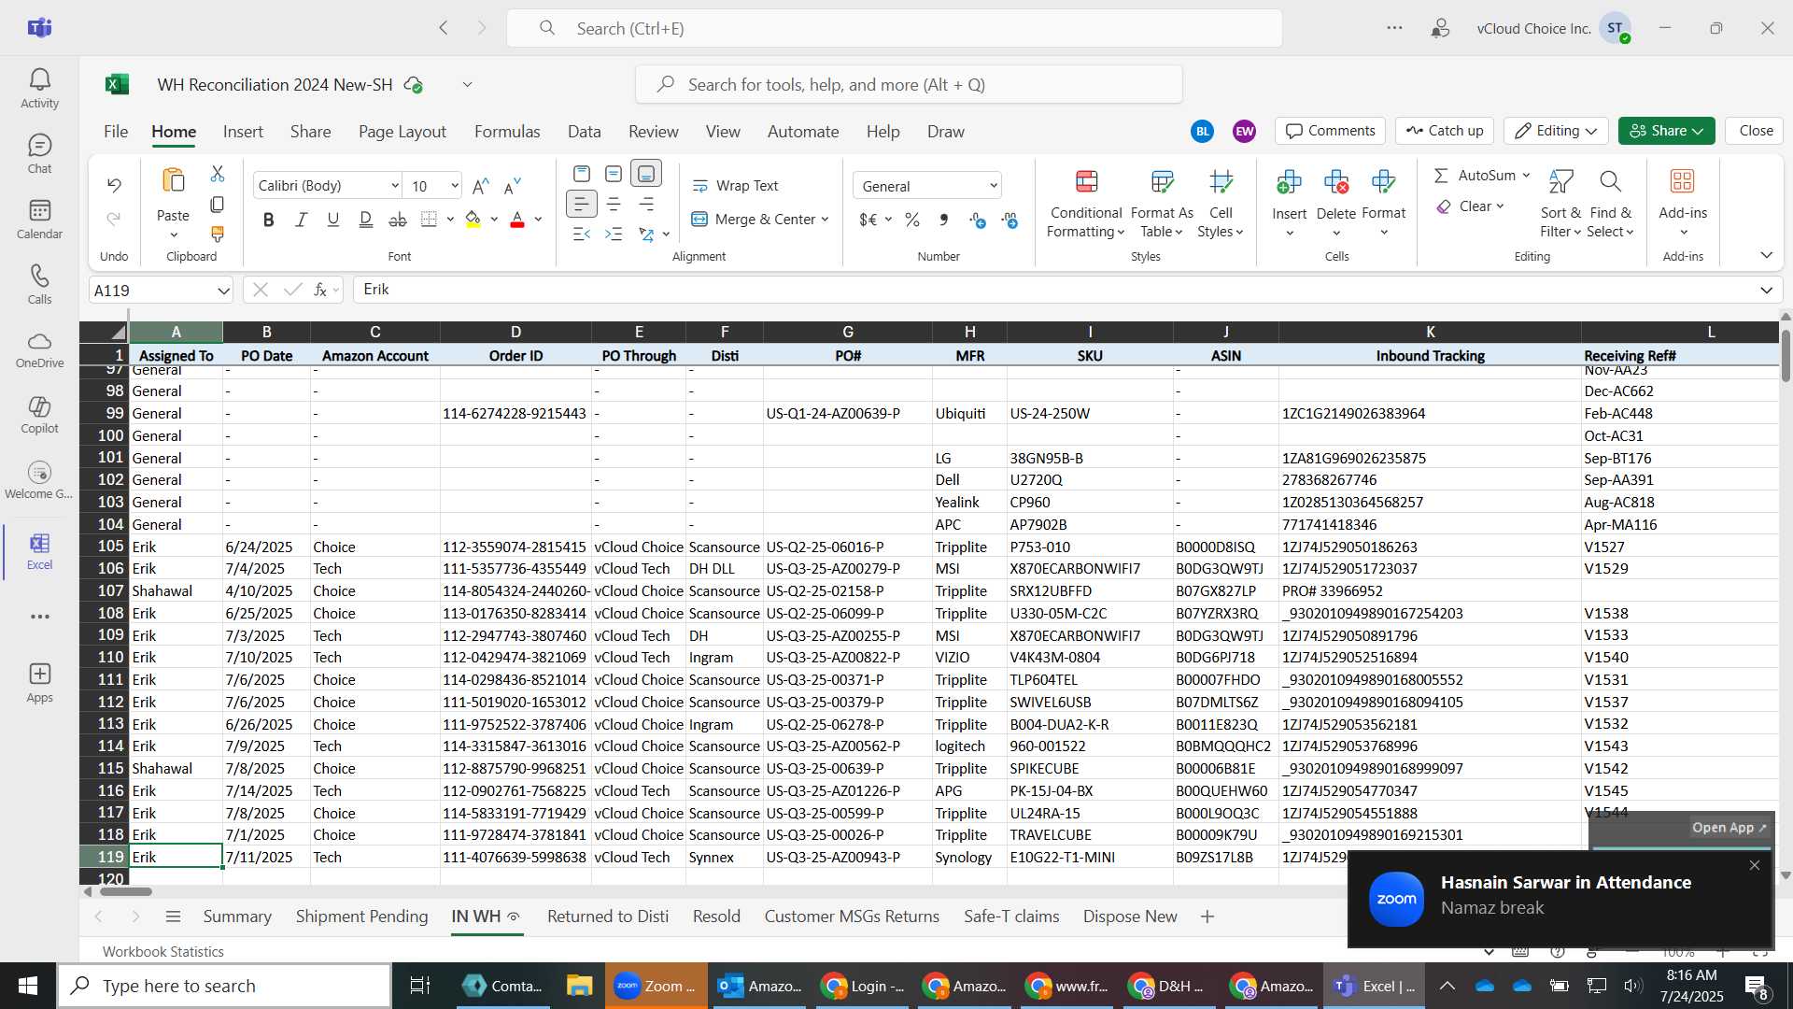Viewport: 1793px width, 1009px height.
Task: Open the File menu
Action: point(116,132)
